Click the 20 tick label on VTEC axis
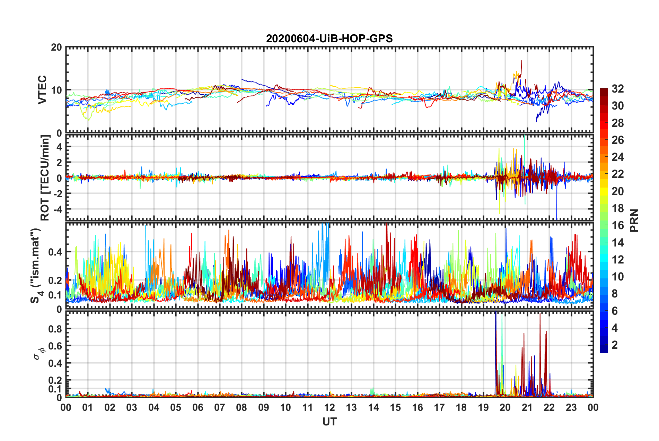Image resolution: width=659 pixels, height=441 pixels. [56, 47]
